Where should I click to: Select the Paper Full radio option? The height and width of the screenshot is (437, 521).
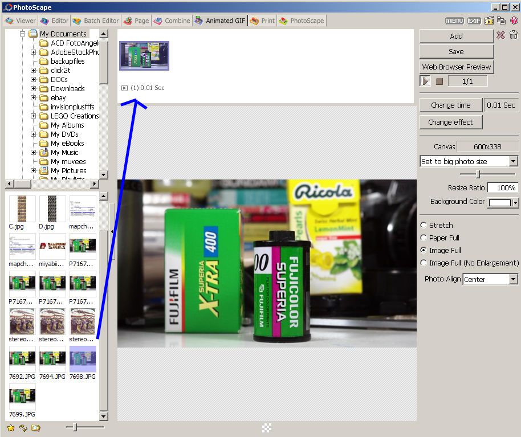pyautogui.click(x=424, y=238)
